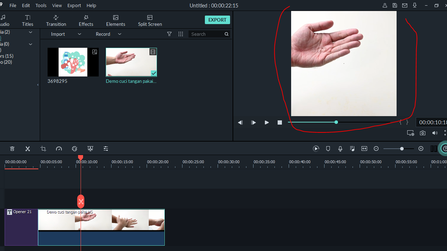Screen dimensions: 447x251
Task: Play the preview video
Action: click(267, 122)
